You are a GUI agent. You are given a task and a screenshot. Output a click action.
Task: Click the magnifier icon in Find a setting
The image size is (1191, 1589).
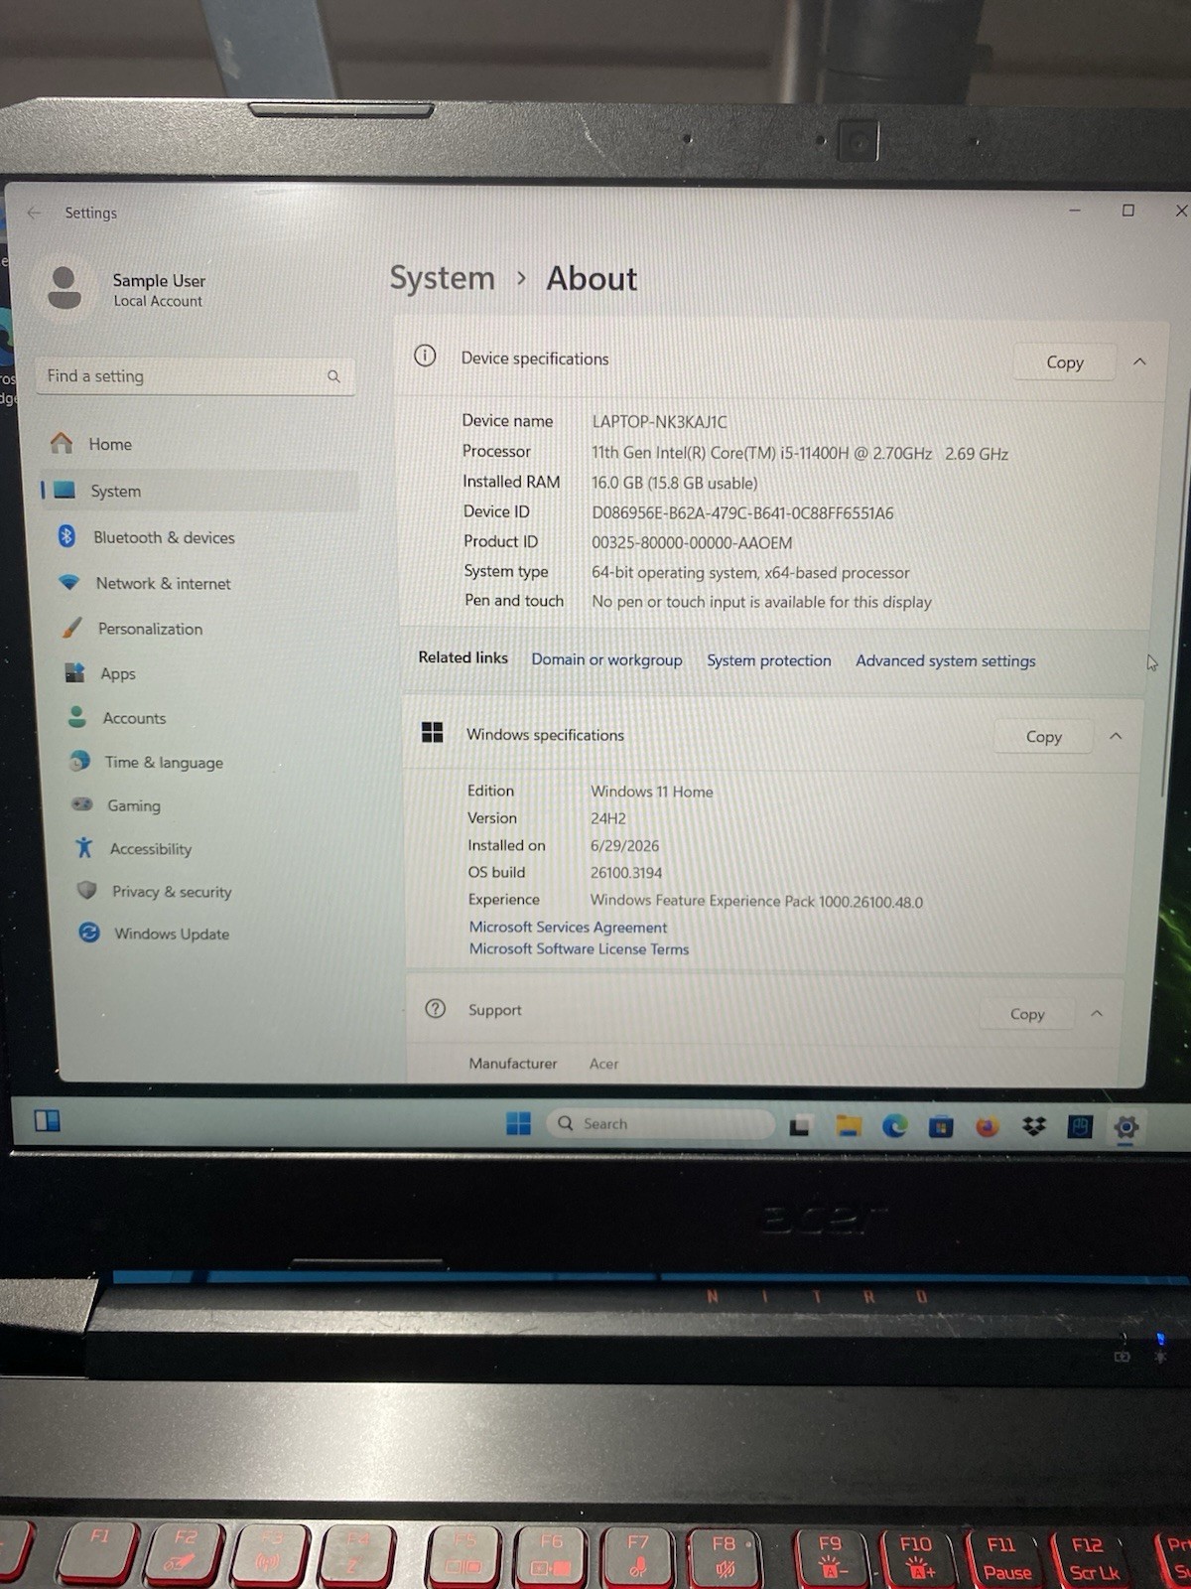[x=333, y=376]
